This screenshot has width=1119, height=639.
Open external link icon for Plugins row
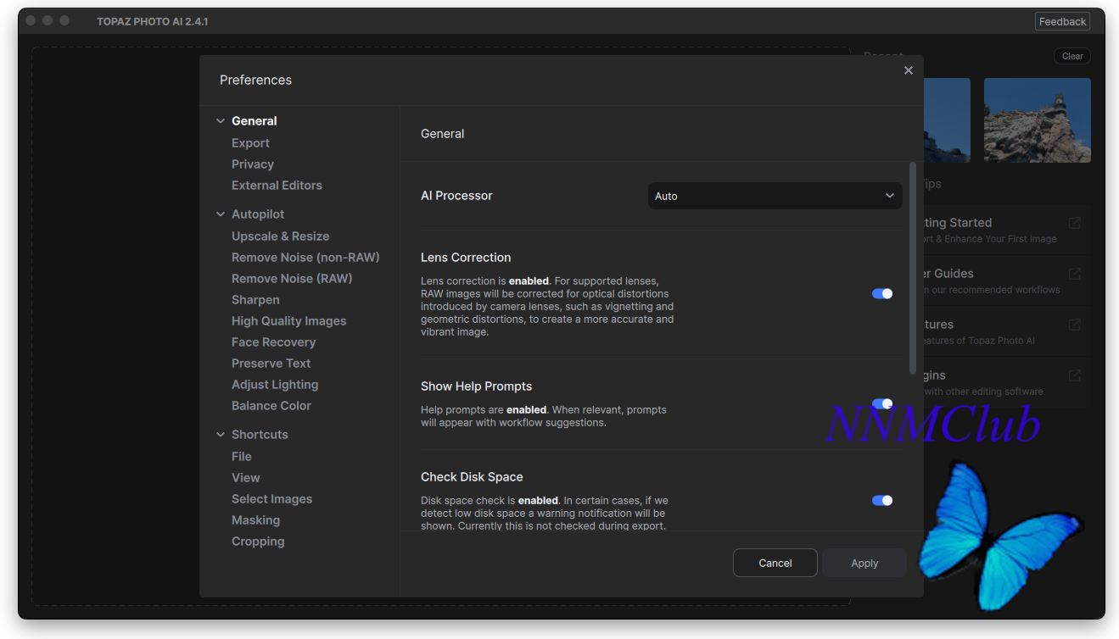tap(1075, 375)
